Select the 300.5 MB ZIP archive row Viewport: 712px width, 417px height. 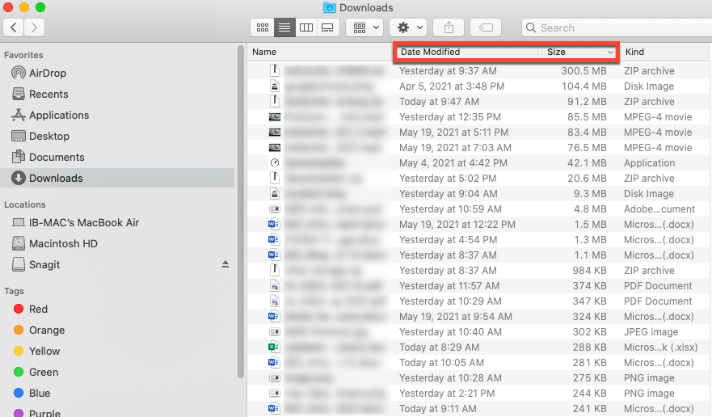coord(478,71)
